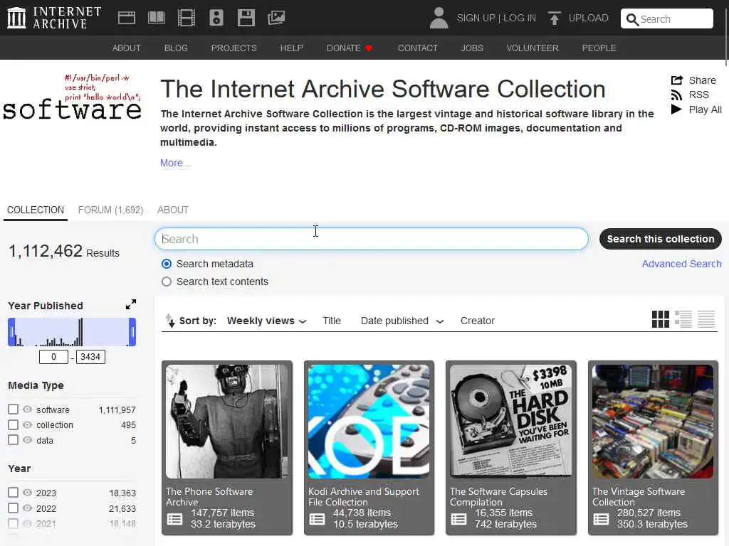Click list icon on Software Capsules card
The width and height of the screenshot is (729, 546).
click(459, 519)
